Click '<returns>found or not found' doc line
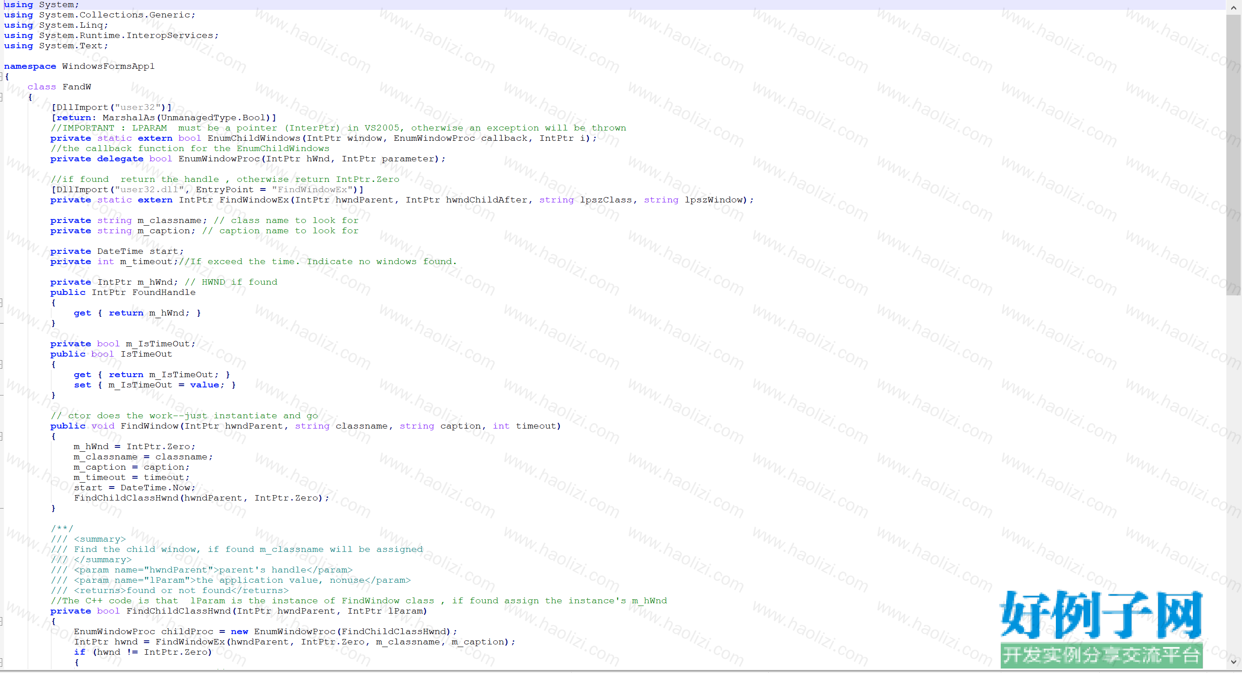Screen dimensions: 1242x673 170,591
